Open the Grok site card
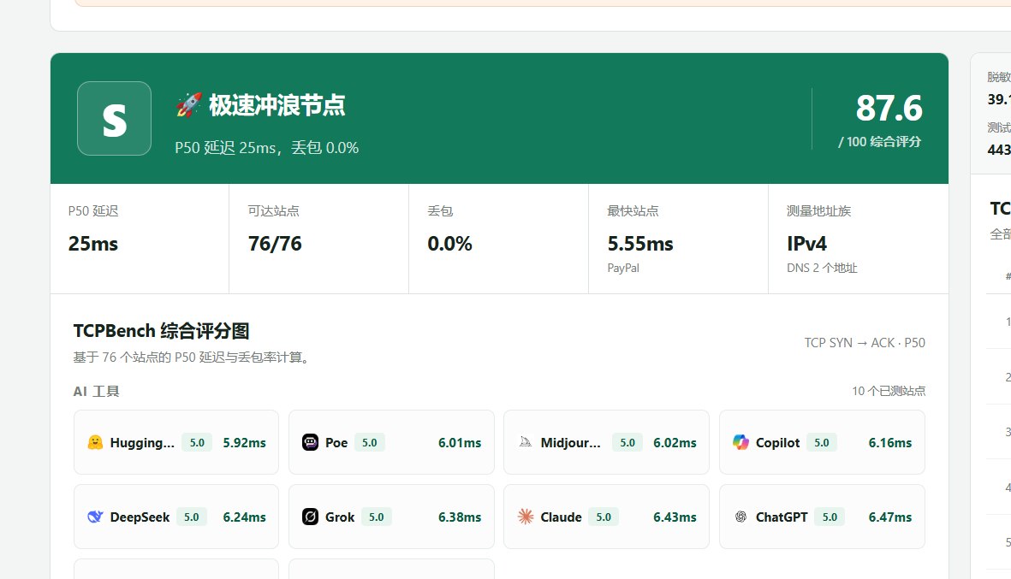1011x579 pixels. click(391, 517)
